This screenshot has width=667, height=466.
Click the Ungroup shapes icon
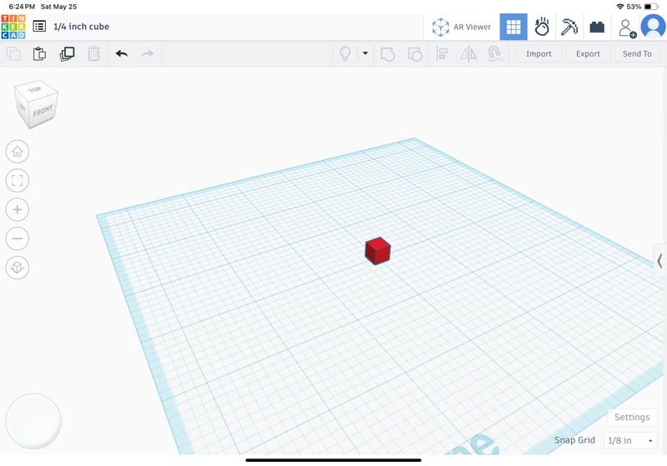pyautogui.click(x=414, y=54)
